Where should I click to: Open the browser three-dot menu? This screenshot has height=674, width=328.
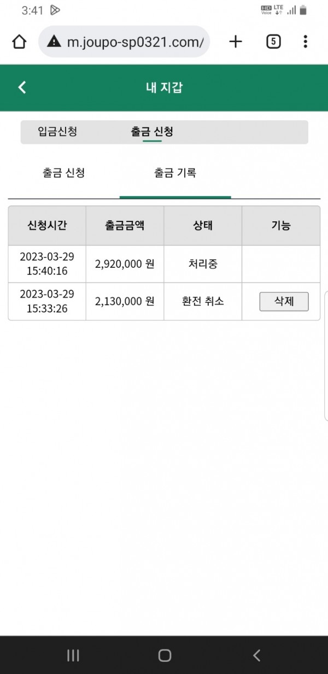coord(305,42)
